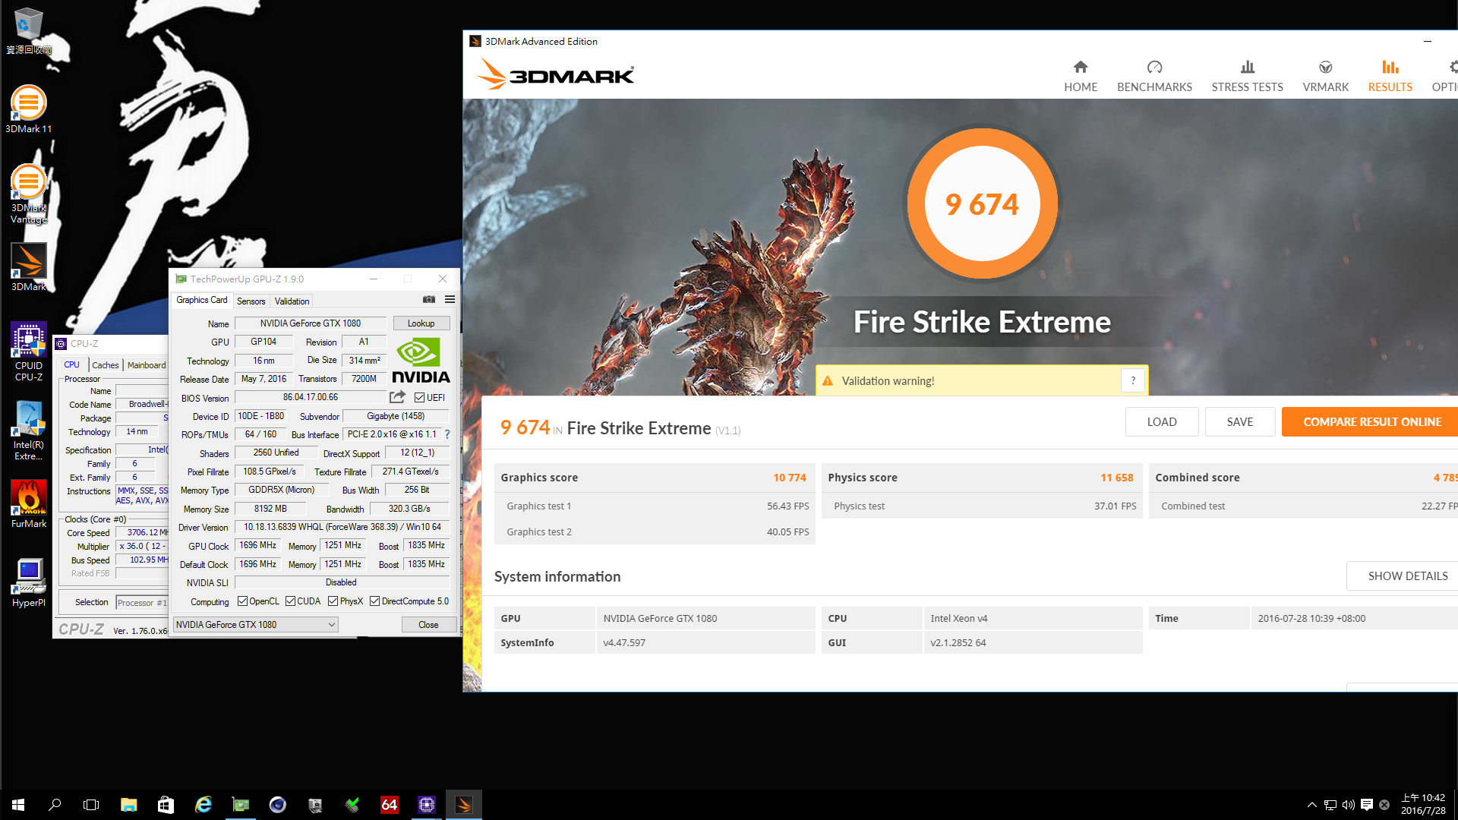Open CPUID CPU-Z desktop shortcut
This screenshot has width=1458, height=820.
coord(28,351)
